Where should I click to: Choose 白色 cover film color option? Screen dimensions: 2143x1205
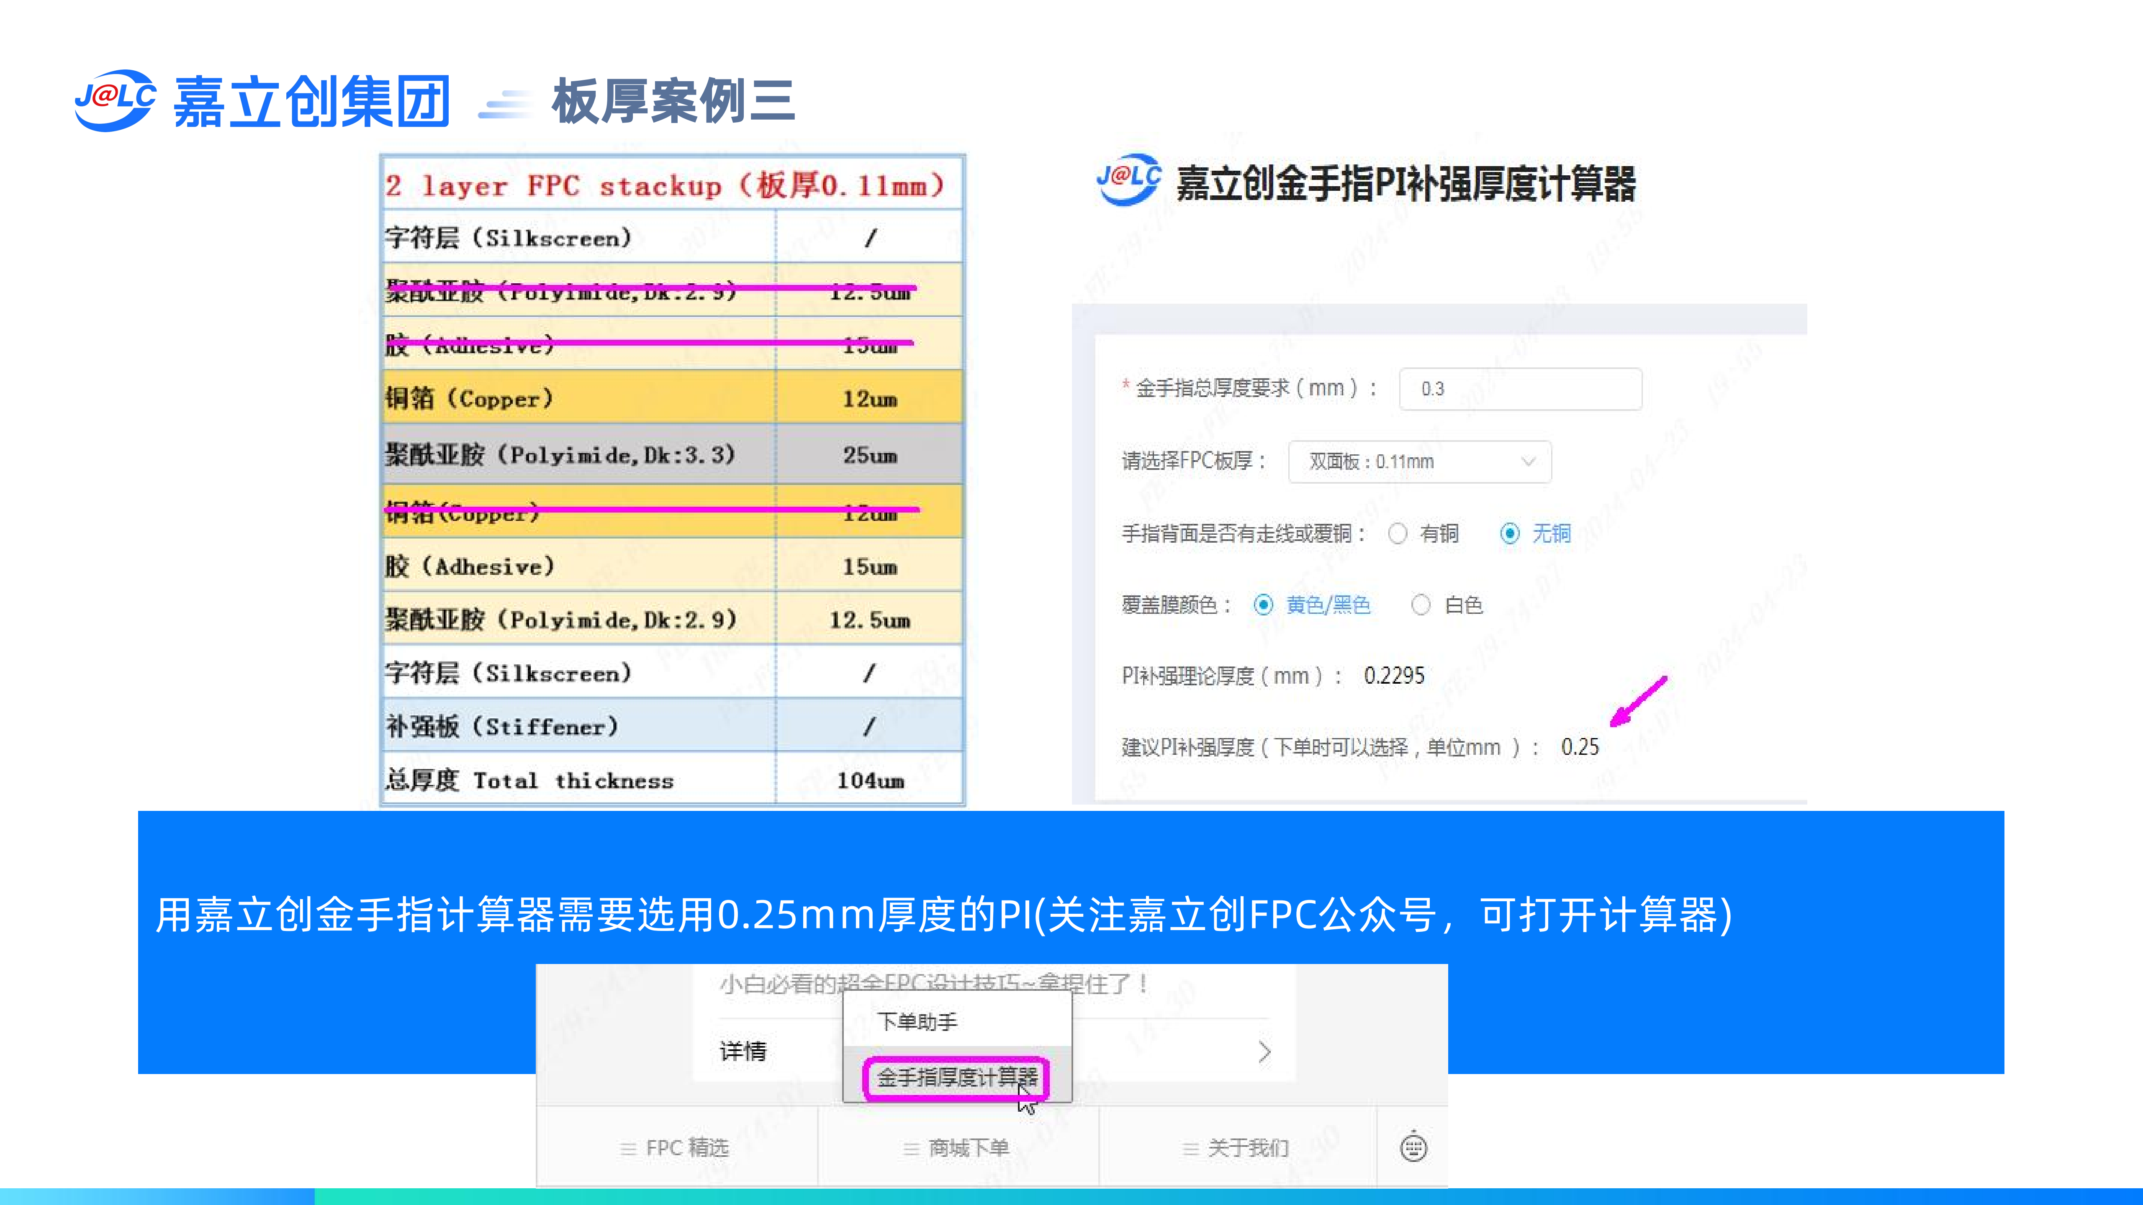[x=1421, y=605]
